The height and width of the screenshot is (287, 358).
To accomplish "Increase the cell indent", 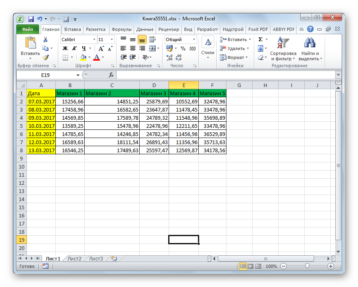I will coord(133,57).
